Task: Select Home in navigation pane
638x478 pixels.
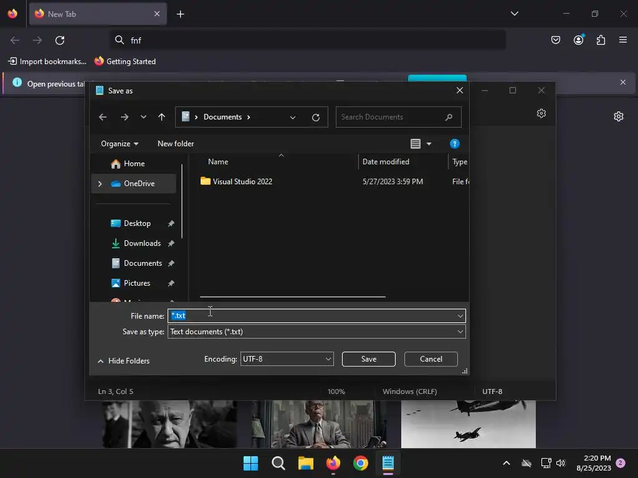Action: pyautogui.click(x=134, y=164)
